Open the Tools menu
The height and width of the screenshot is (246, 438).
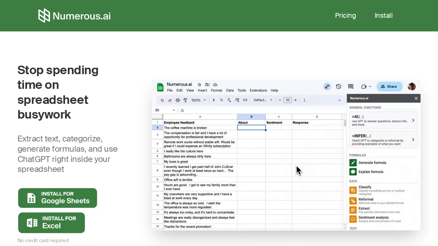[x=242, y=91]
